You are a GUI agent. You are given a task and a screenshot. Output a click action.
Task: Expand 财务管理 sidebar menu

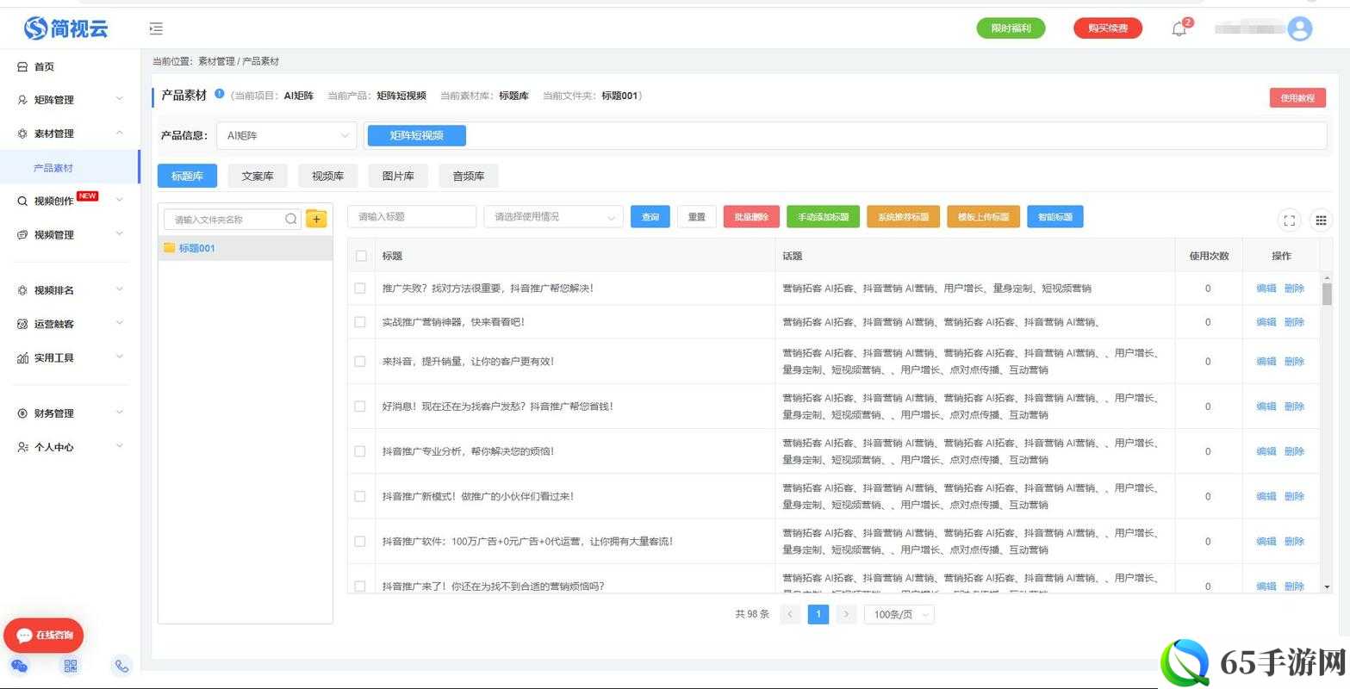[x=70, y=413]
